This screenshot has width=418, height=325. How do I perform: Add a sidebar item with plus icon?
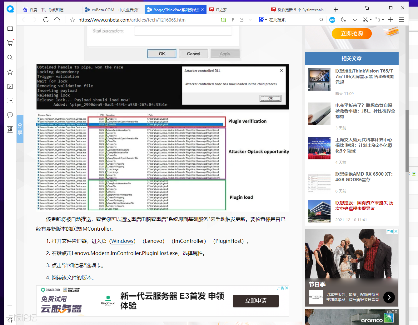pyautogui.click(x=10, y=306)
